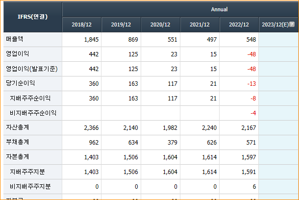Viewport: 299px width, 200px height.
Task: Select 지배주주순이익 value -8 for 2022/12
Action: (253, 99)
